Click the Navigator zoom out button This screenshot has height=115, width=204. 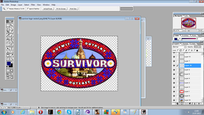point(184,30)
